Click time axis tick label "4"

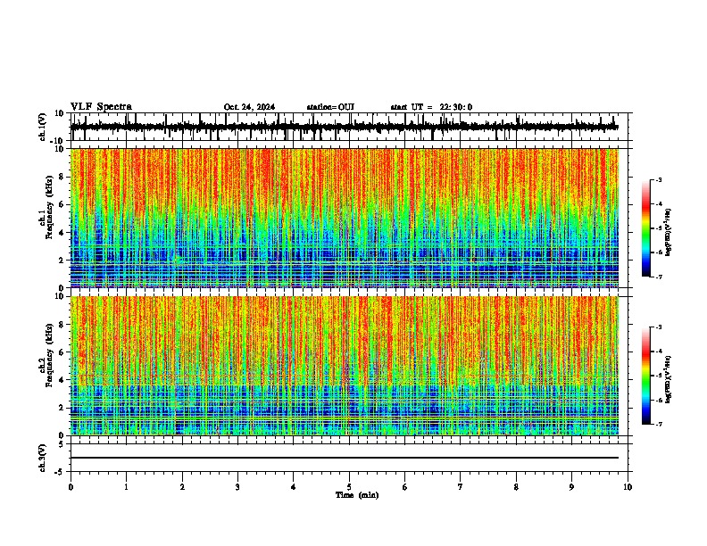(x=294, y=487)
